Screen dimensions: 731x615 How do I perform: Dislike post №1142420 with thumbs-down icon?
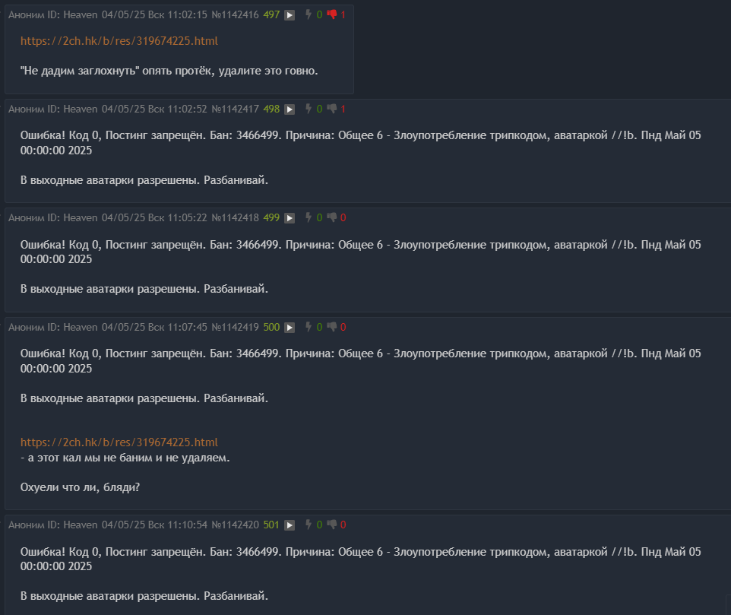click(332, 525)
